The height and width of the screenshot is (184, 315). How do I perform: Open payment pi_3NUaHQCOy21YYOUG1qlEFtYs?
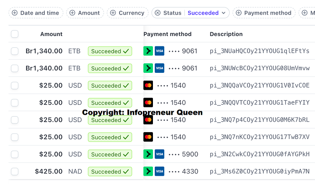pos(259,51)
